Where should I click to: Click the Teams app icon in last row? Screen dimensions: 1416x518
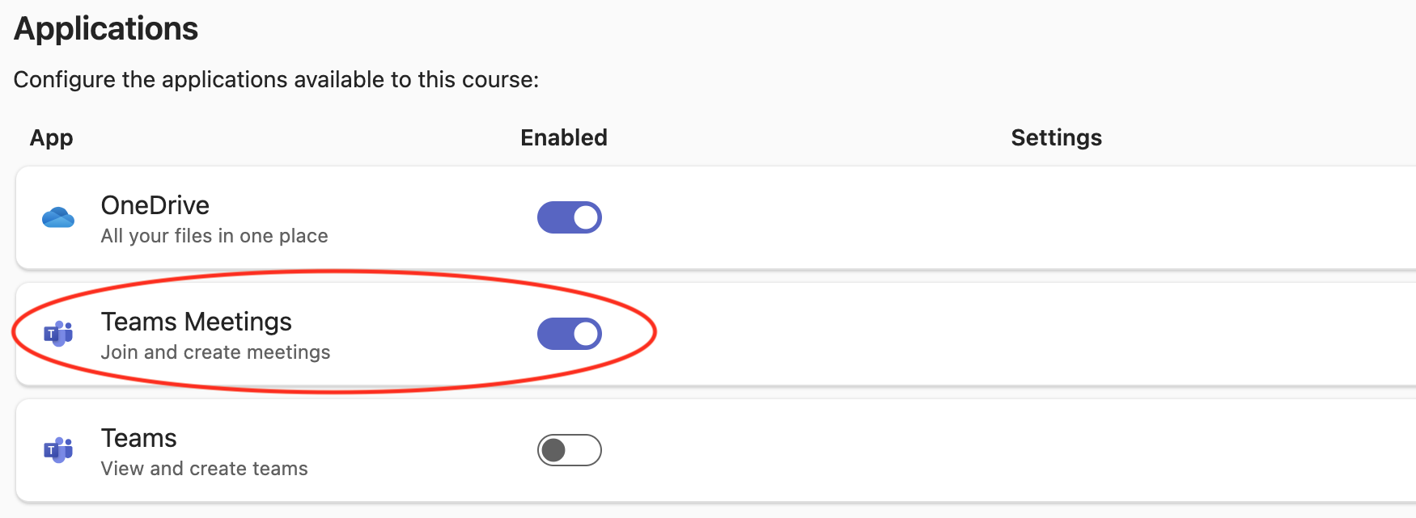[58, 449]
